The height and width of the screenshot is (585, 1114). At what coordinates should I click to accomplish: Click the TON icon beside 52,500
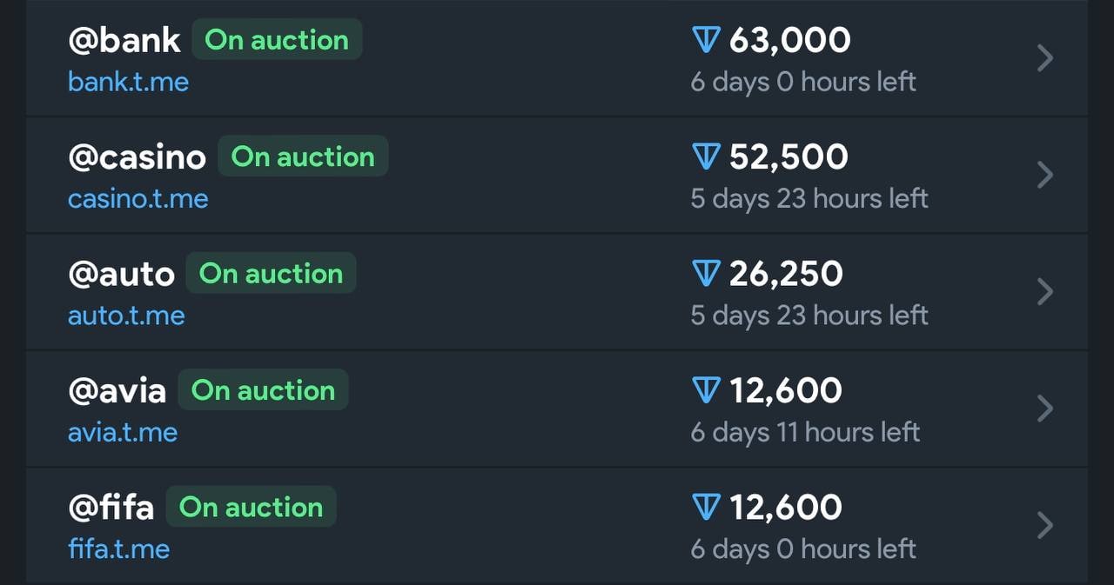tap(706, 157)
